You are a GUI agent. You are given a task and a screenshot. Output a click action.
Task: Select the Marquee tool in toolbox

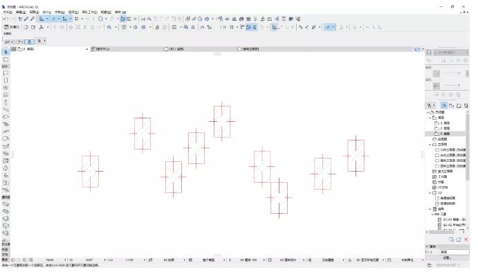click(x=6, y=60)
